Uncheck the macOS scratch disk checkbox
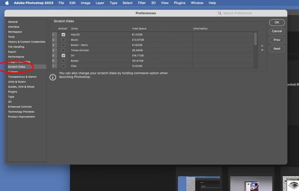 tap(63, 35)
